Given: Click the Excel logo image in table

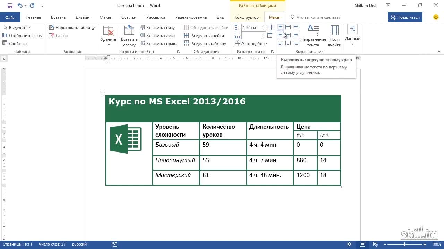Looking at the screenshot, I should tap(126, 139).
